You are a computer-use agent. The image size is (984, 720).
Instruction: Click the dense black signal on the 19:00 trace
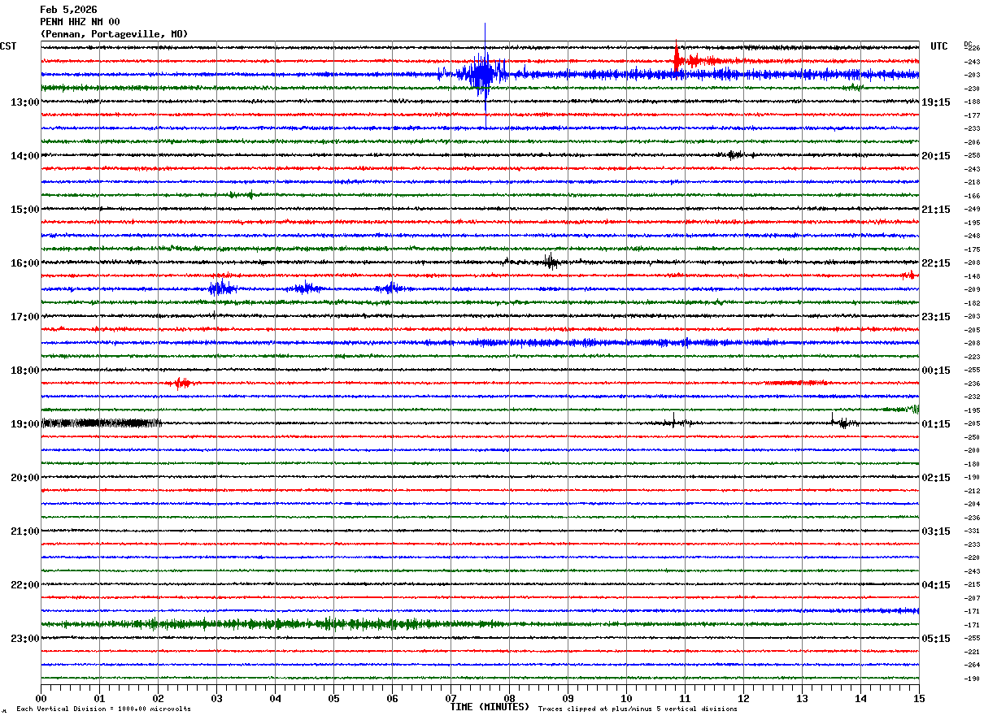coord(100,423)
